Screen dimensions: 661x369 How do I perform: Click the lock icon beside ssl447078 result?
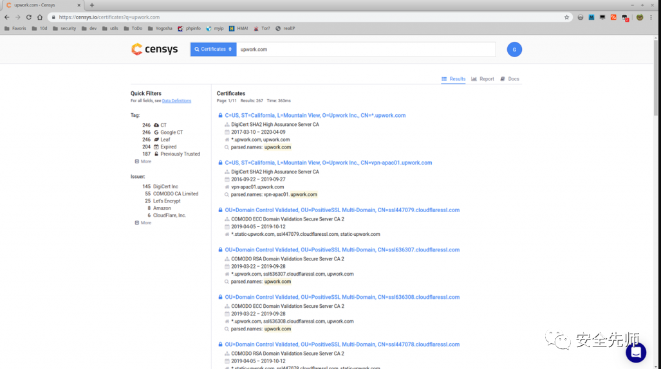(220, 344)
